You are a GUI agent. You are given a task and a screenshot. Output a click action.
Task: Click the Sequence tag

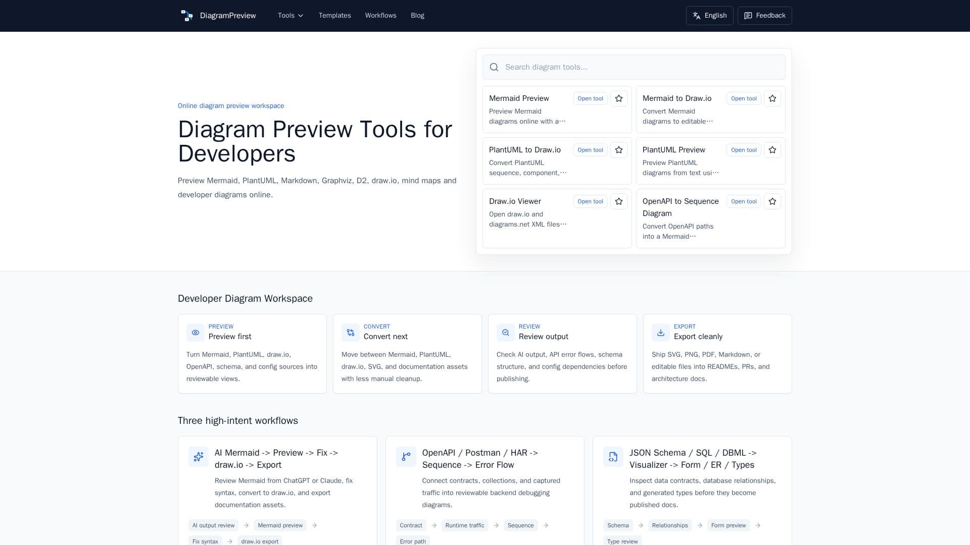520,525
